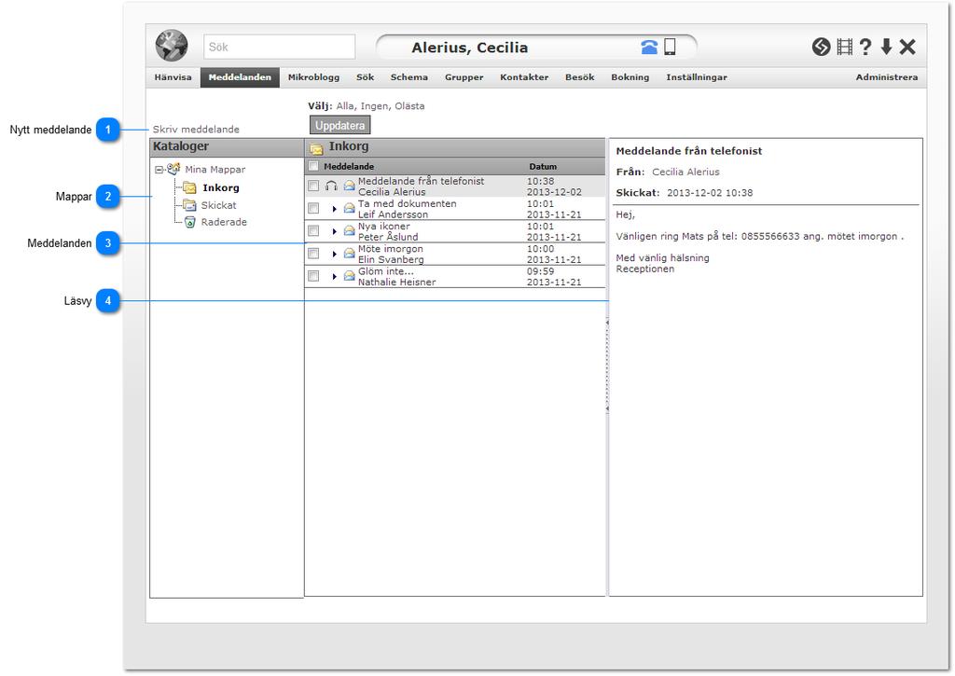Click the Inkorg header folder icon

point(316,148)
